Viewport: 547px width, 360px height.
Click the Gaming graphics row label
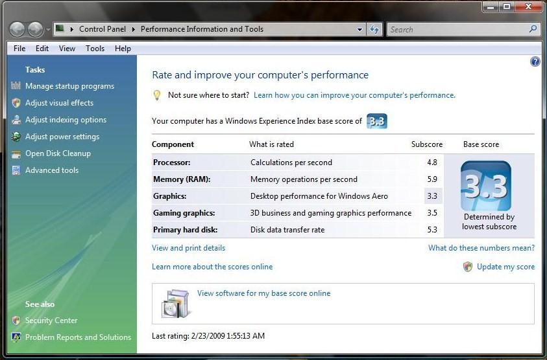pyautogui.click(x=184, y=213)
